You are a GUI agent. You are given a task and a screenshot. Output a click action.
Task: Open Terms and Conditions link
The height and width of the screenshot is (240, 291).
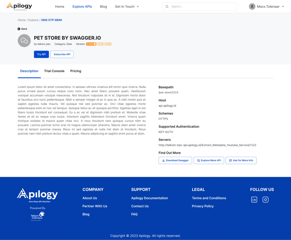pos(209,198)
